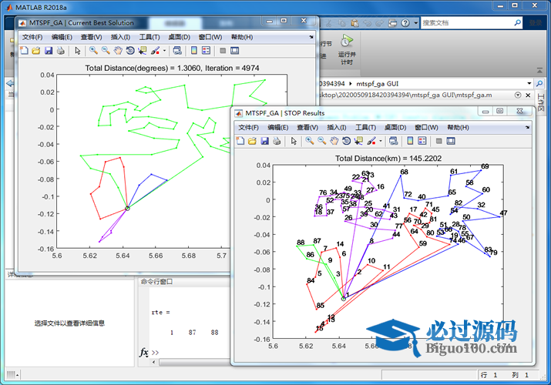Activate Data Cursor tool in STOP Results
This screenshot has width=551, height=385.
(359, 141)
